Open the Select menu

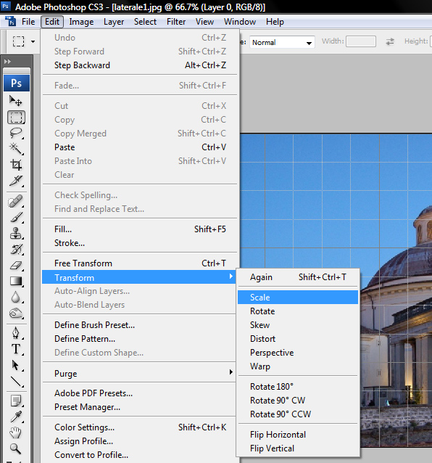tap(145, 22)
